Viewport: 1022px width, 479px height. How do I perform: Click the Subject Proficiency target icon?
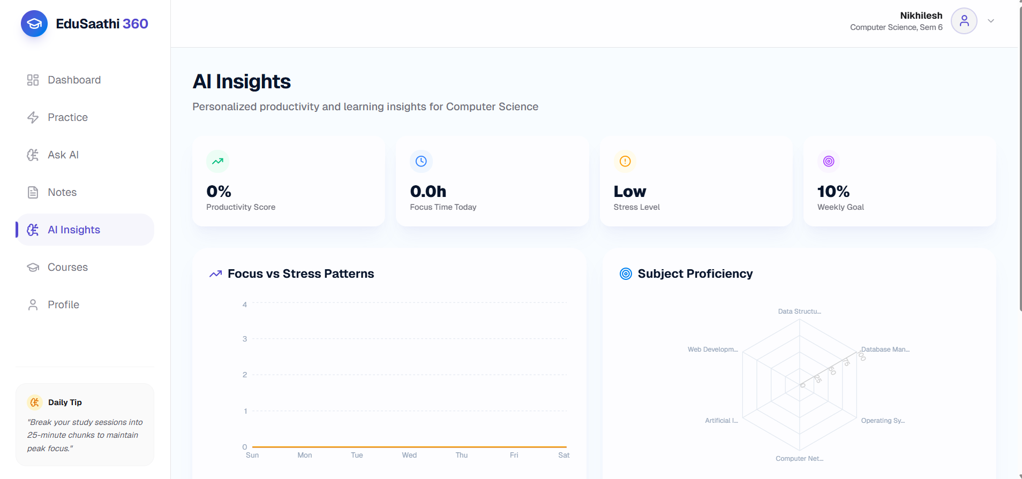pyautogui.click(x=626, y=274)
